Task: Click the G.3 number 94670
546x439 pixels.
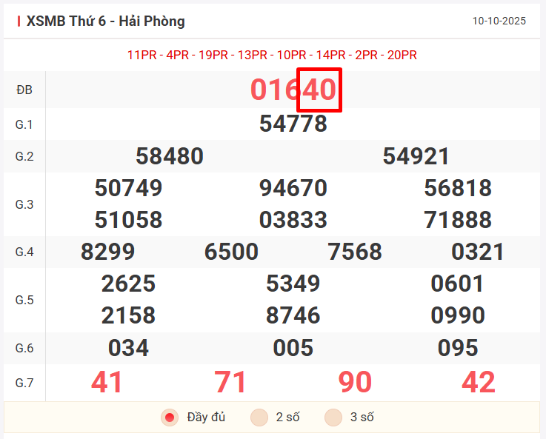Action: [293, 188]
